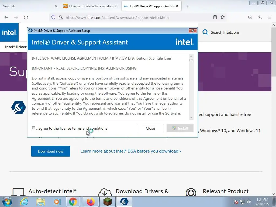Image resolution: width=276 pixels, height=207 pixels.
Task: Go back with the browser back arrow
Action: 6,18
